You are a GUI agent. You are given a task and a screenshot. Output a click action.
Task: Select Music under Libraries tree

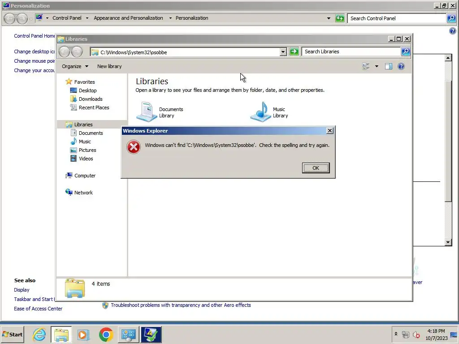tap(81, 141)
